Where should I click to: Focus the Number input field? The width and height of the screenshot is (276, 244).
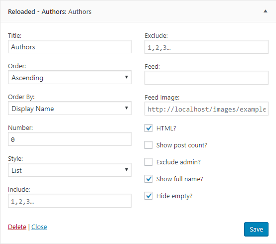(x=70, y=139)
